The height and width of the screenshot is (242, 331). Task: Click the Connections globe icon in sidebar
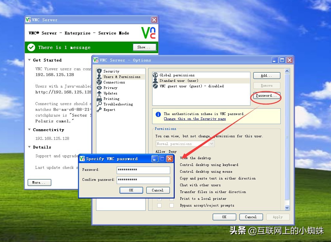pos(99,82)
